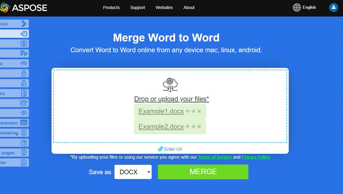Open the eye viewer sidebar item
This screenshot has height=194, width=343.
point(24,113)
